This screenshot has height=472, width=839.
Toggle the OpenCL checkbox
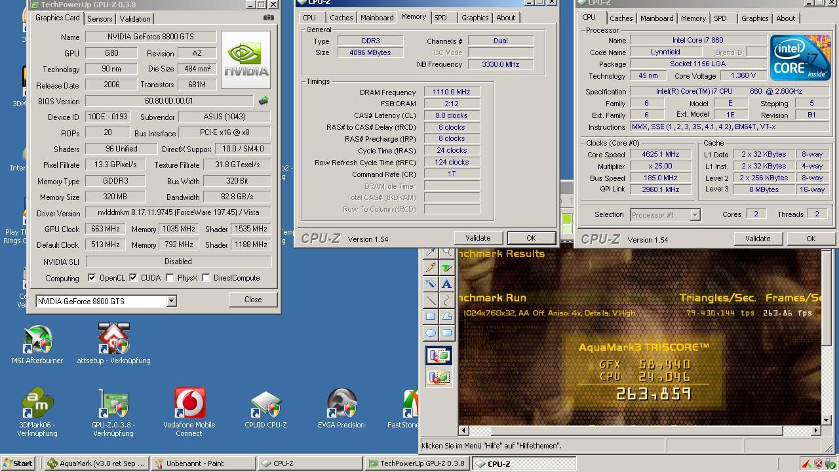[x=92, y=277]
